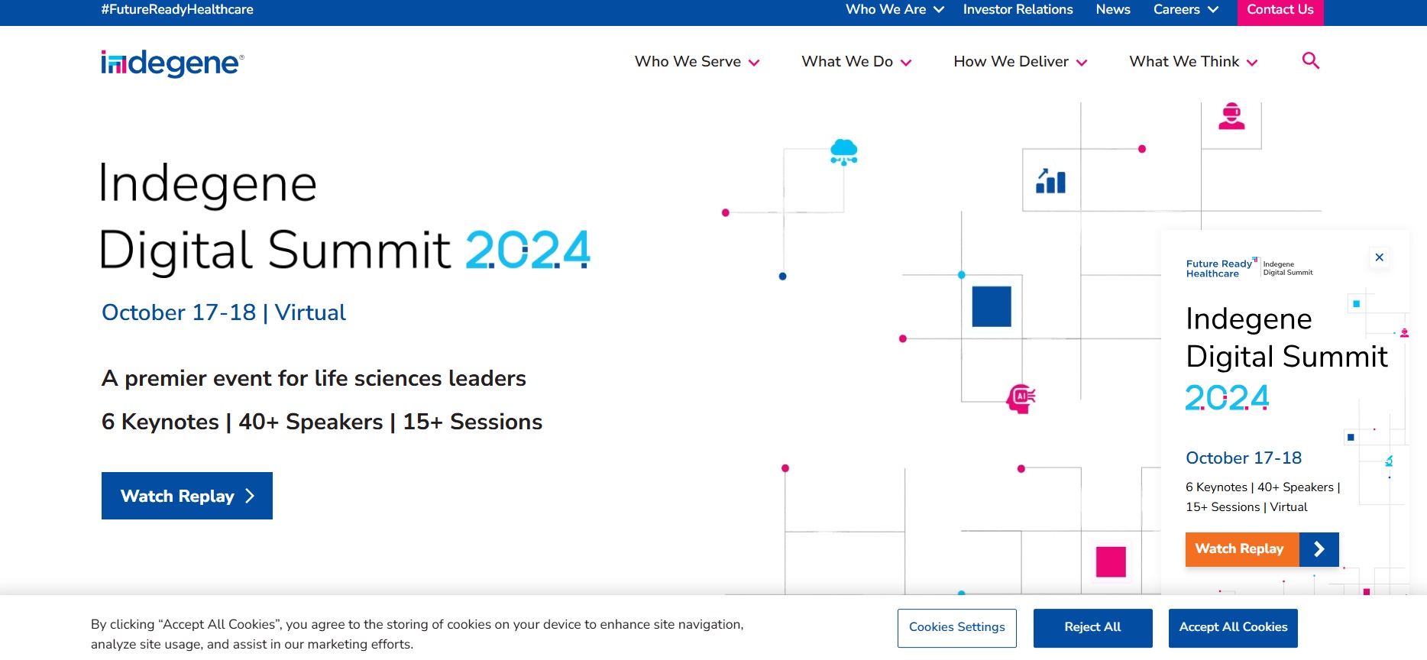Click the cloud network icon in banner
The width and height of the screenshot is (1427, 660).
tap(843, 152)
